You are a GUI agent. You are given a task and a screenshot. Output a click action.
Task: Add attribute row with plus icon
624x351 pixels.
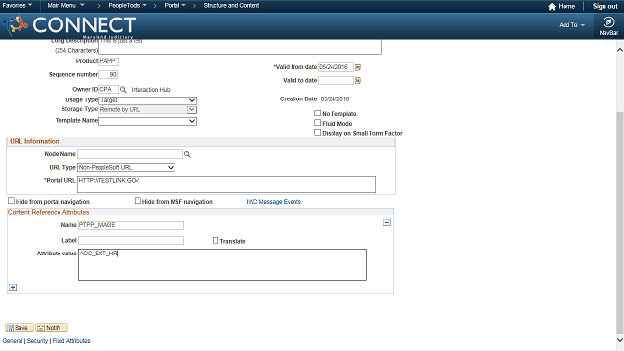click(13, 287)
